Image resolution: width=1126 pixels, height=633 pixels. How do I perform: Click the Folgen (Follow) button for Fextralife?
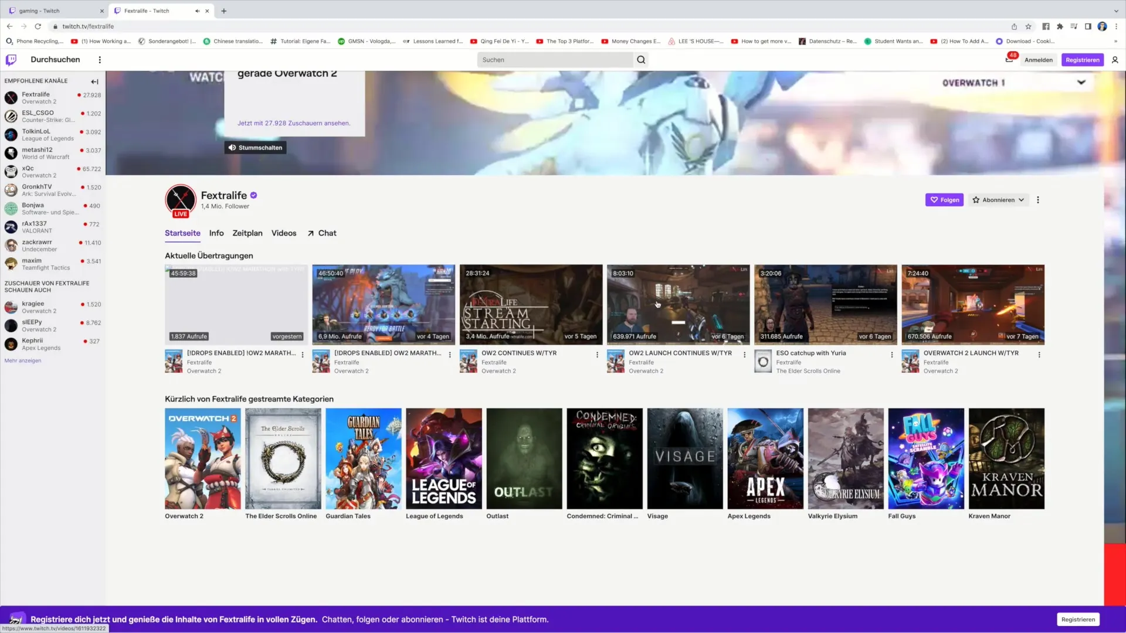[x=944, y=199]
